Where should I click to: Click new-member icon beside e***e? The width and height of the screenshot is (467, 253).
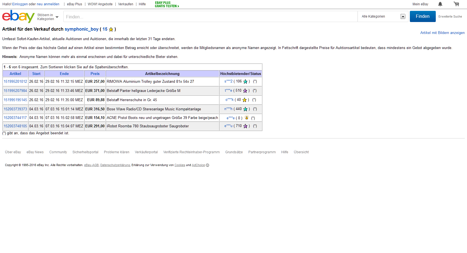tap(247, 118)
